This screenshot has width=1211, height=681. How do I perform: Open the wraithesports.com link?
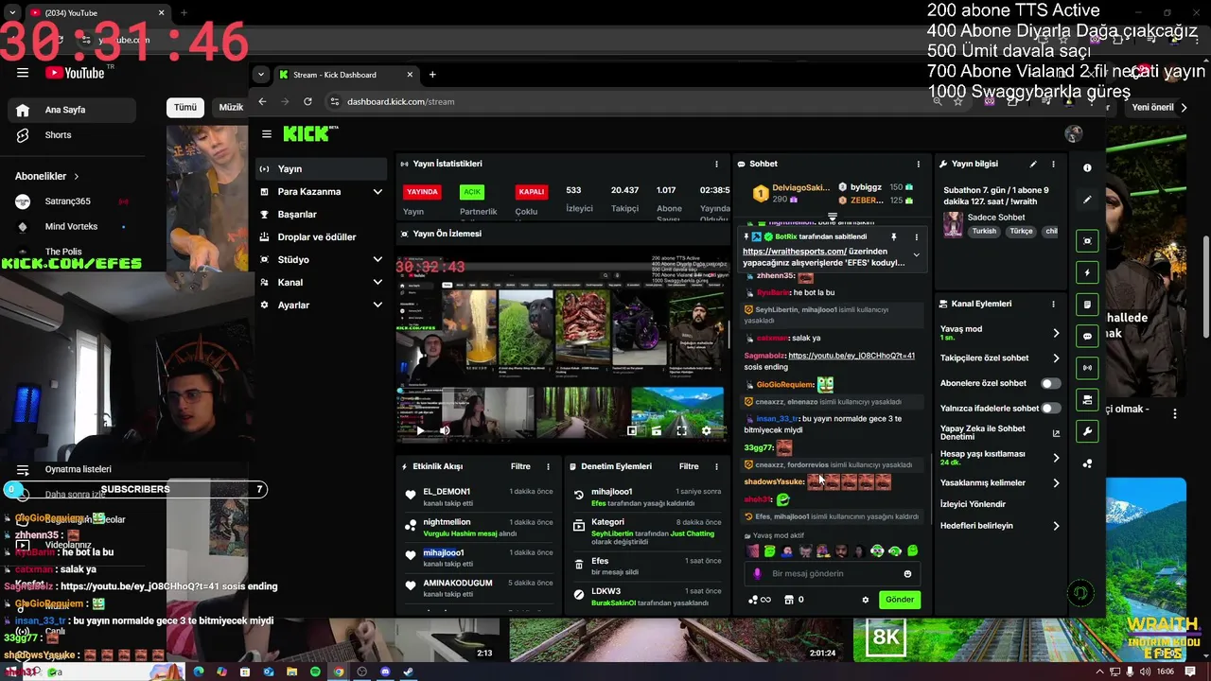pos(794,252)
